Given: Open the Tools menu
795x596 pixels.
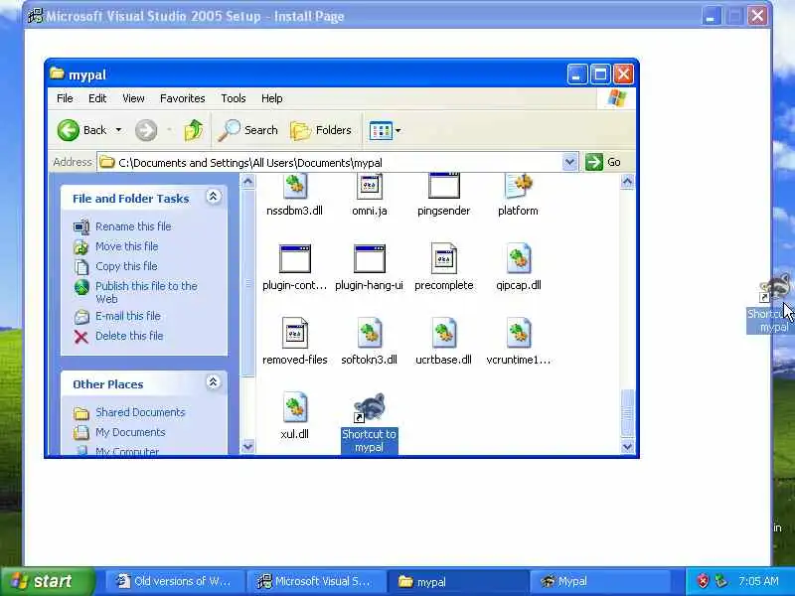Looking at the screenshot, I should tap(234, 98).
